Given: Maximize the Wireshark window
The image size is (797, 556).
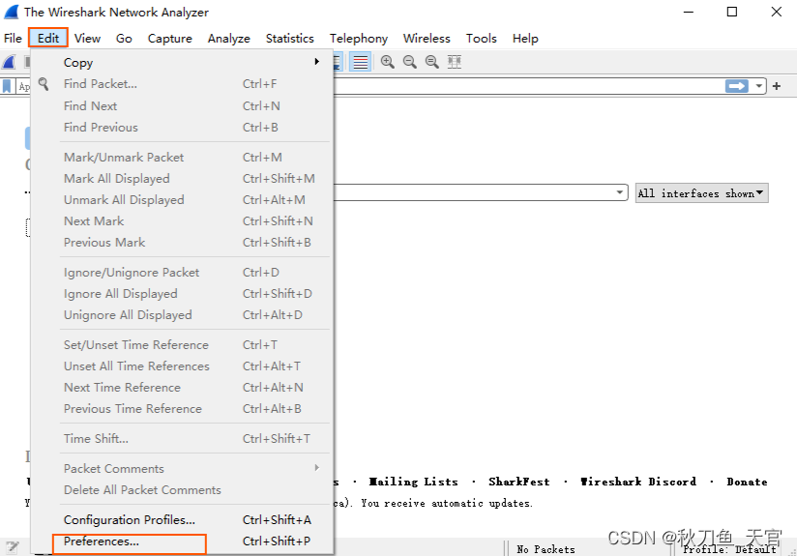Looking at the screenshot, I should click(732, 12).
